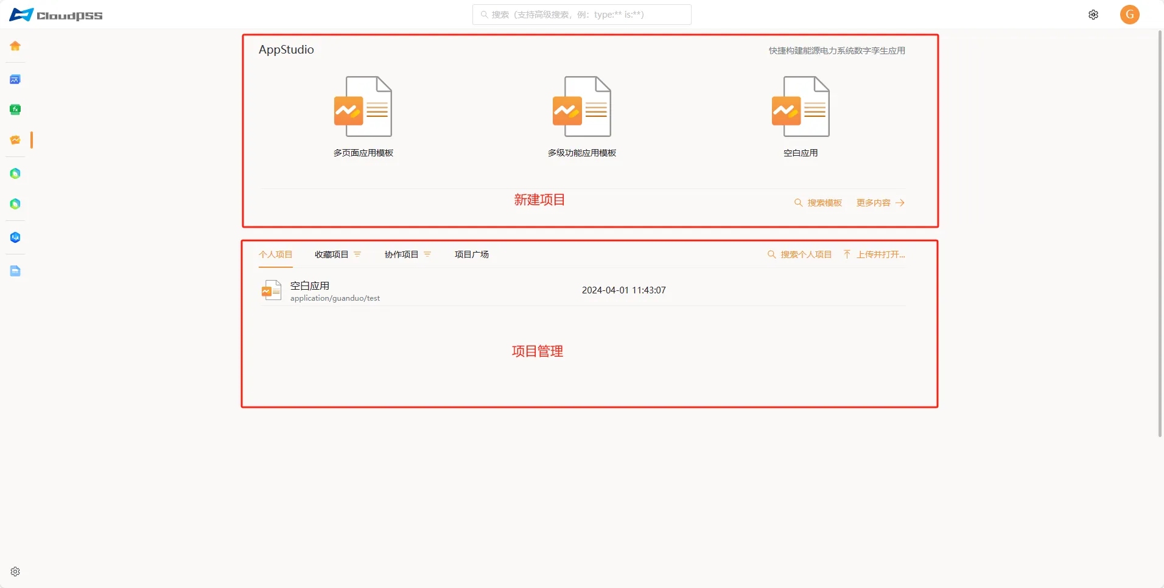Switch to the 项目广场 tab
This screenshot has height=588, width=1164.
pos(472,254)
